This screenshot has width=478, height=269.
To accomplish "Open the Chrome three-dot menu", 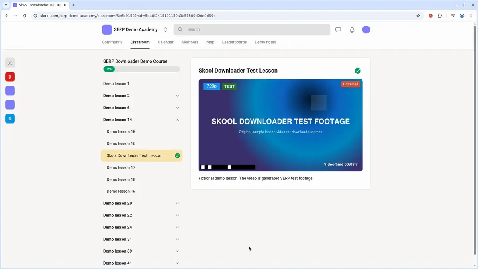I will pyautogui.click(x=471, y=16).
